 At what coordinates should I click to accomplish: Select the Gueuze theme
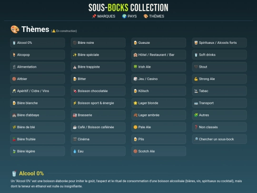pyautogui.click(x=158, y=43)
